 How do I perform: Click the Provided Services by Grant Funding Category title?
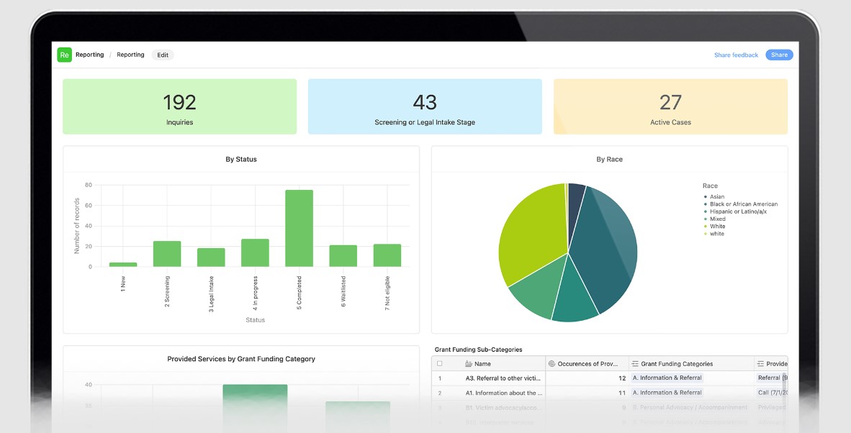(x=241, y=359)
